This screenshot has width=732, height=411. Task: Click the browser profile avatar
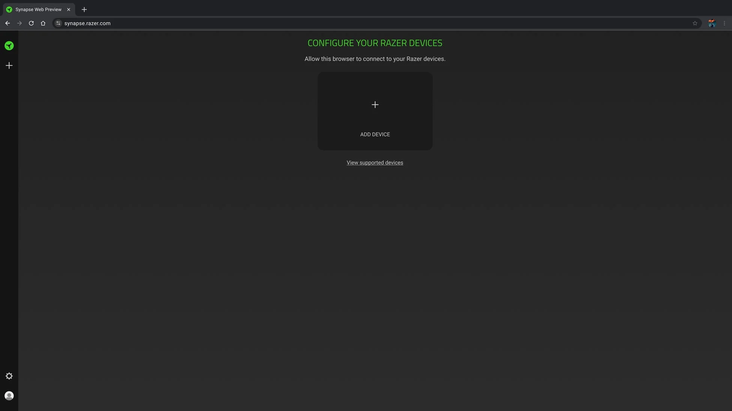[x=712, y=23]
